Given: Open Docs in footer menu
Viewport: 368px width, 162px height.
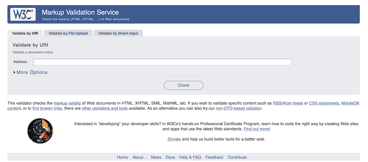Looking at the screenshot, I should 170,157.
